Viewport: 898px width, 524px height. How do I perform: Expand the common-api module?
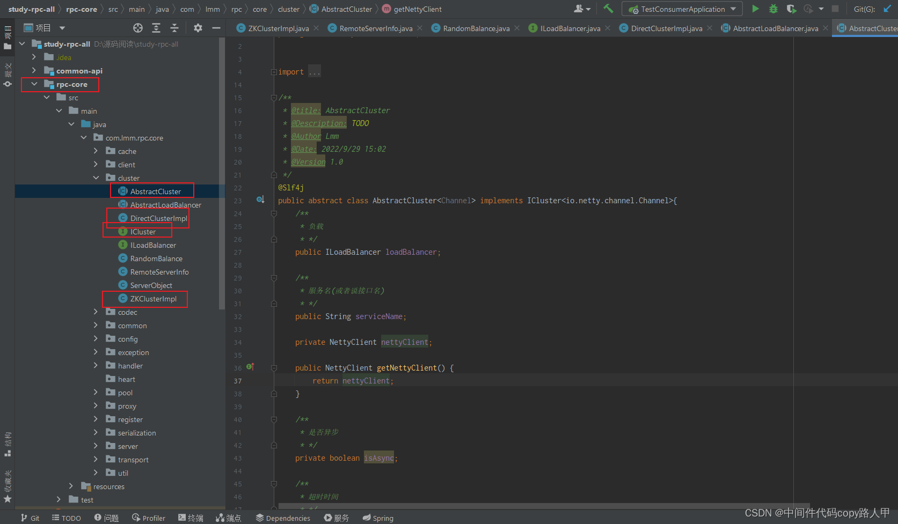tap(34, 71)
